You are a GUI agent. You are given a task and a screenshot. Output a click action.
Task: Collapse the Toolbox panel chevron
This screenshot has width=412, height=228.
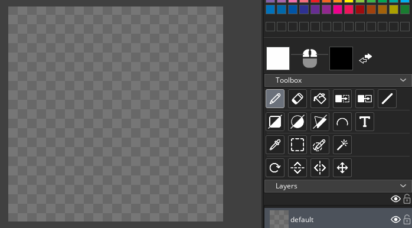[403, 80]
